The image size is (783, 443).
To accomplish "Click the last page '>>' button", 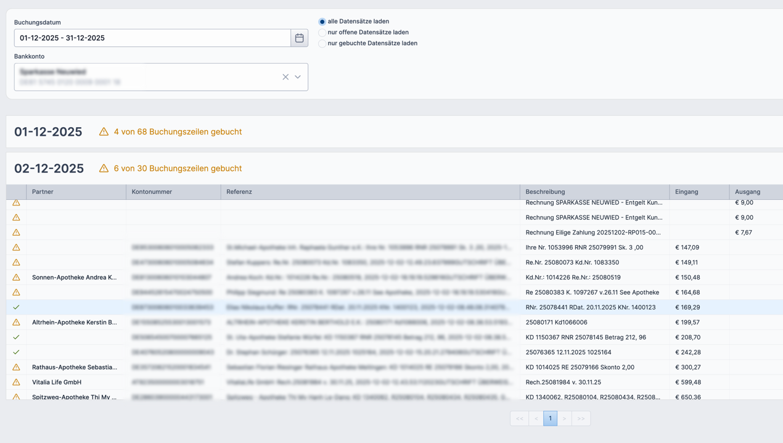I will click(x=581, y=418).
